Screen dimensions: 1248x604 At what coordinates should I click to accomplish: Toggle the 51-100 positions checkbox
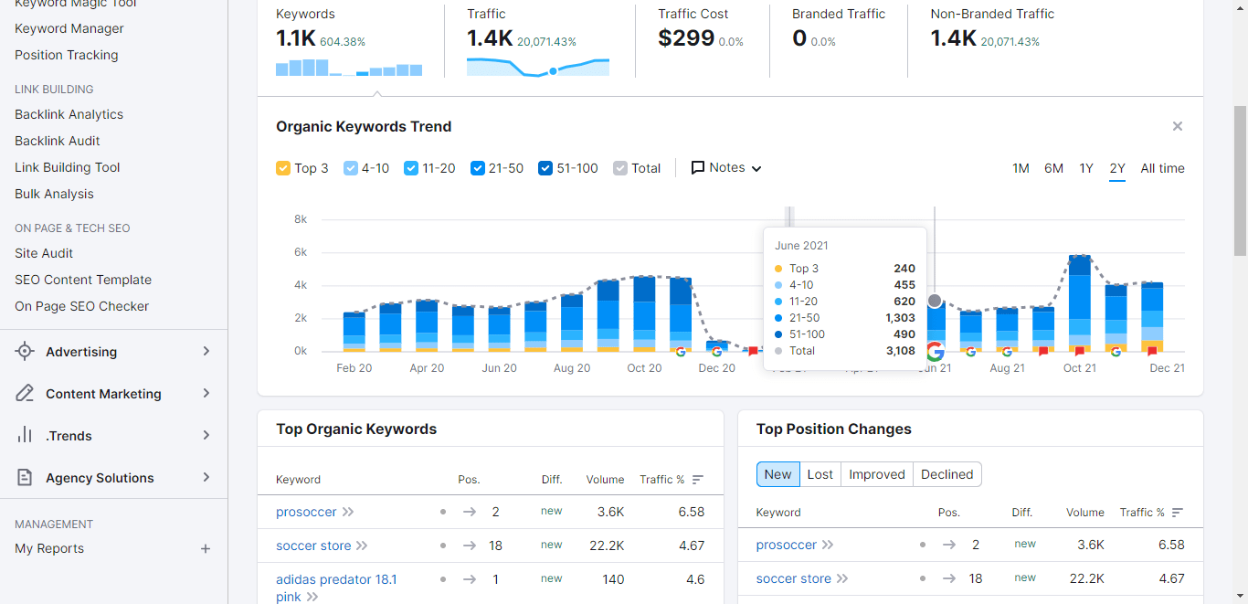coord(545,168)
